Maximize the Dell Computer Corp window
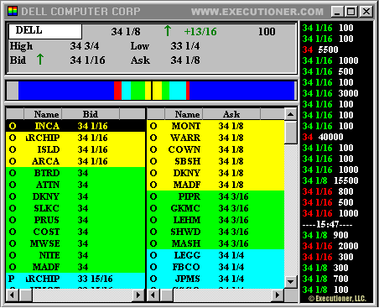 tap(350, 12)
